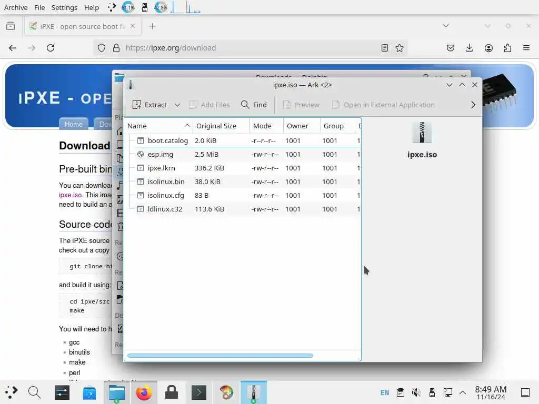Open the Archive menu
This screenshot has height=404, width=539.
(x=16, y=7)
